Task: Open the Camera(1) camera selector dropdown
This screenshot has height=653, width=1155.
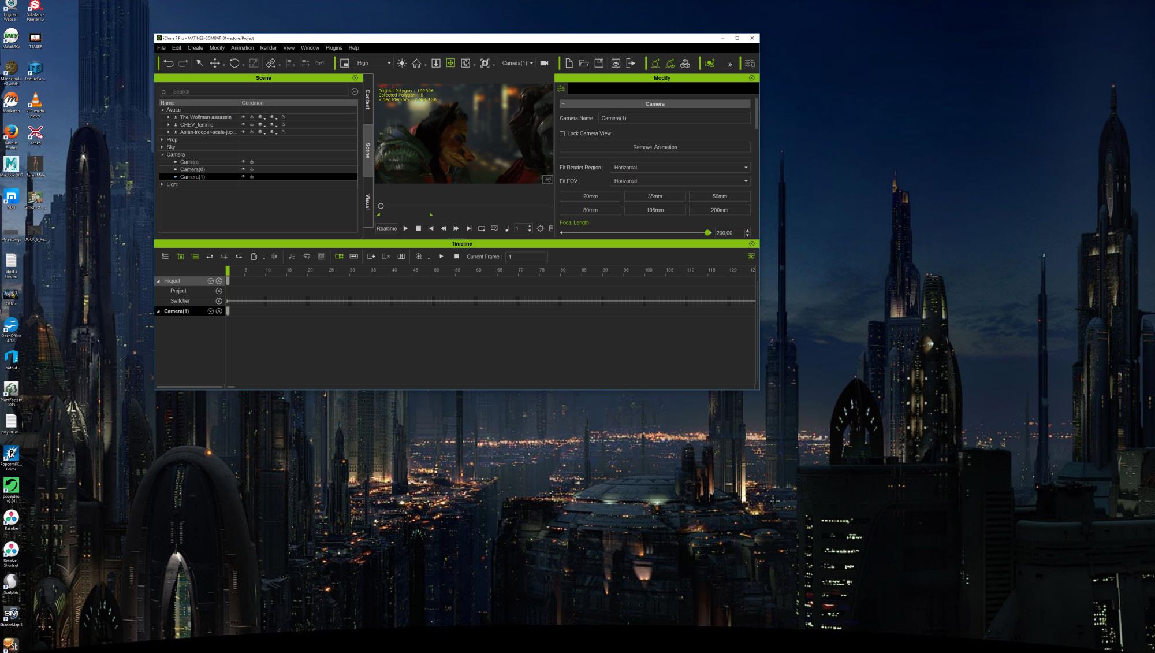Action: click(x=517, y=64)
